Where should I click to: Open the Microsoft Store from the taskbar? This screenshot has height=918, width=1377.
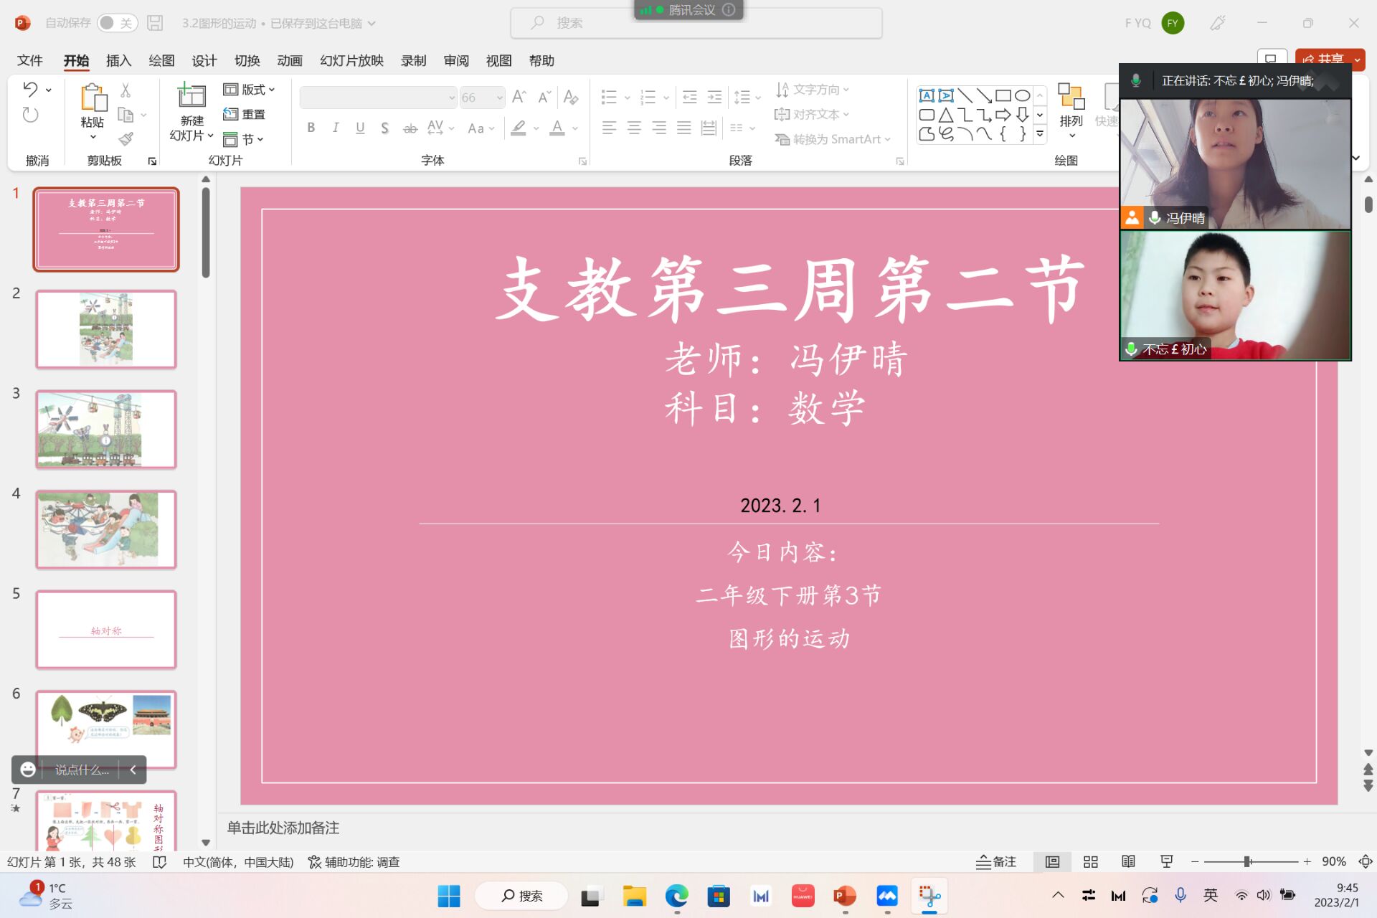pos(719,896)
